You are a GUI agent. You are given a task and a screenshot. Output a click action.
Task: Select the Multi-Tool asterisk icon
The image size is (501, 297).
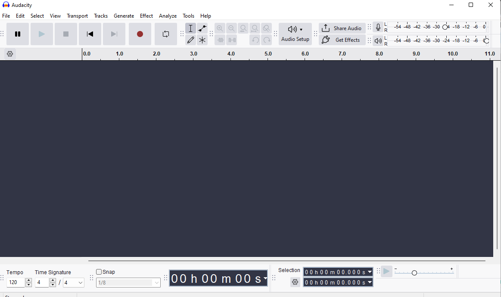(x=202, y=40)
